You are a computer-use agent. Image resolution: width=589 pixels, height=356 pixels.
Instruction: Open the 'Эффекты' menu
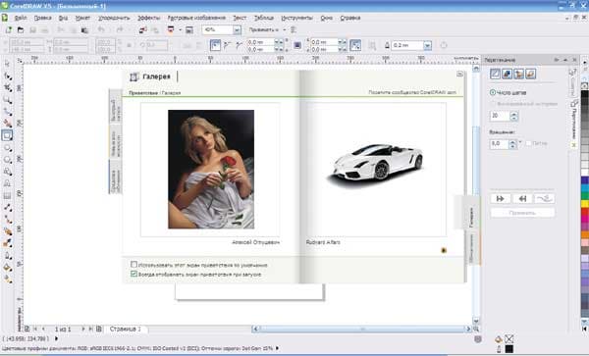pos(148,18)
